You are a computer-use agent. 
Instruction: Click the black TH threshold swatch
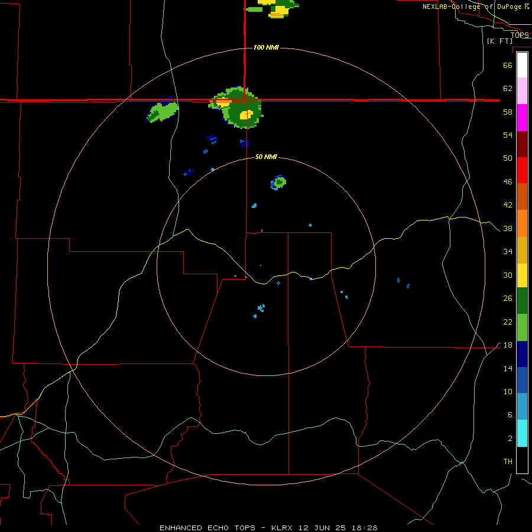[x=522, y=460]
